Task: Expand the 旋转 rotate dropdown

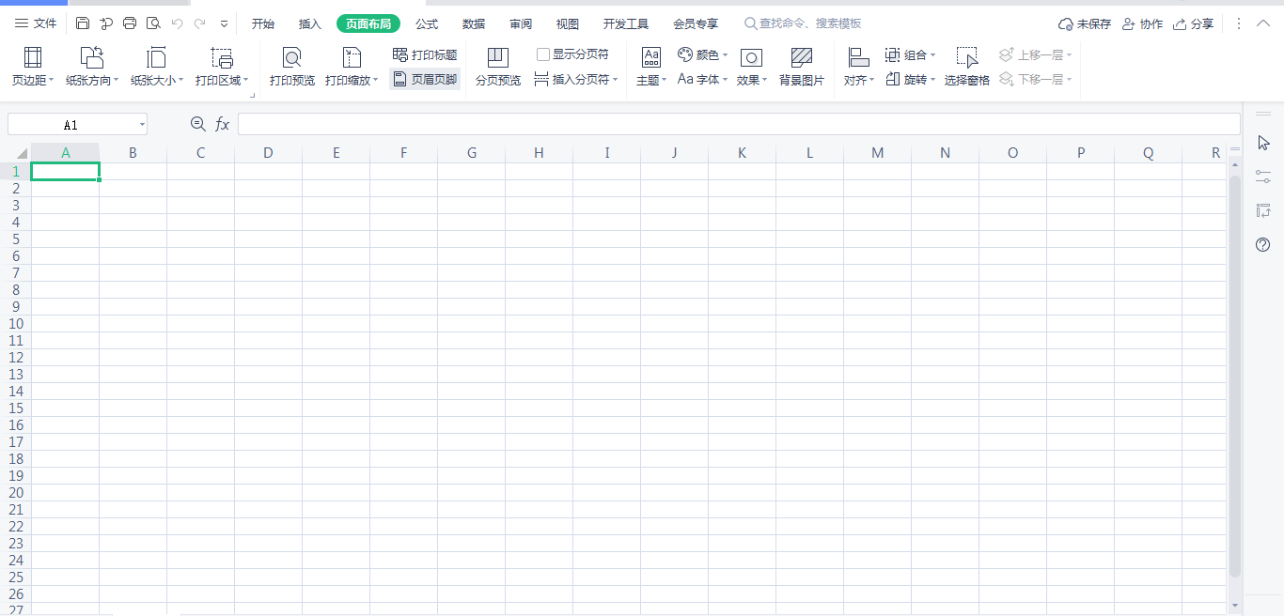Action: (932, 80)
